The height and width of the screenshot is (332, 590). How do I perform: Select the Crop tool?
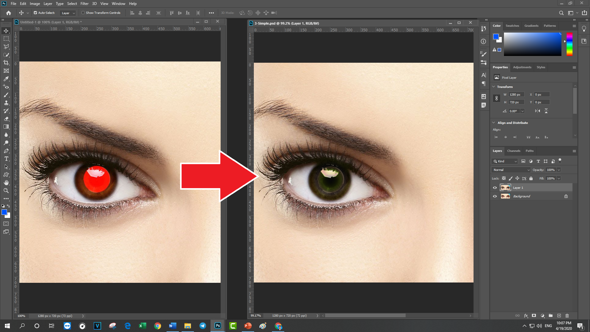tap(6, 63)
